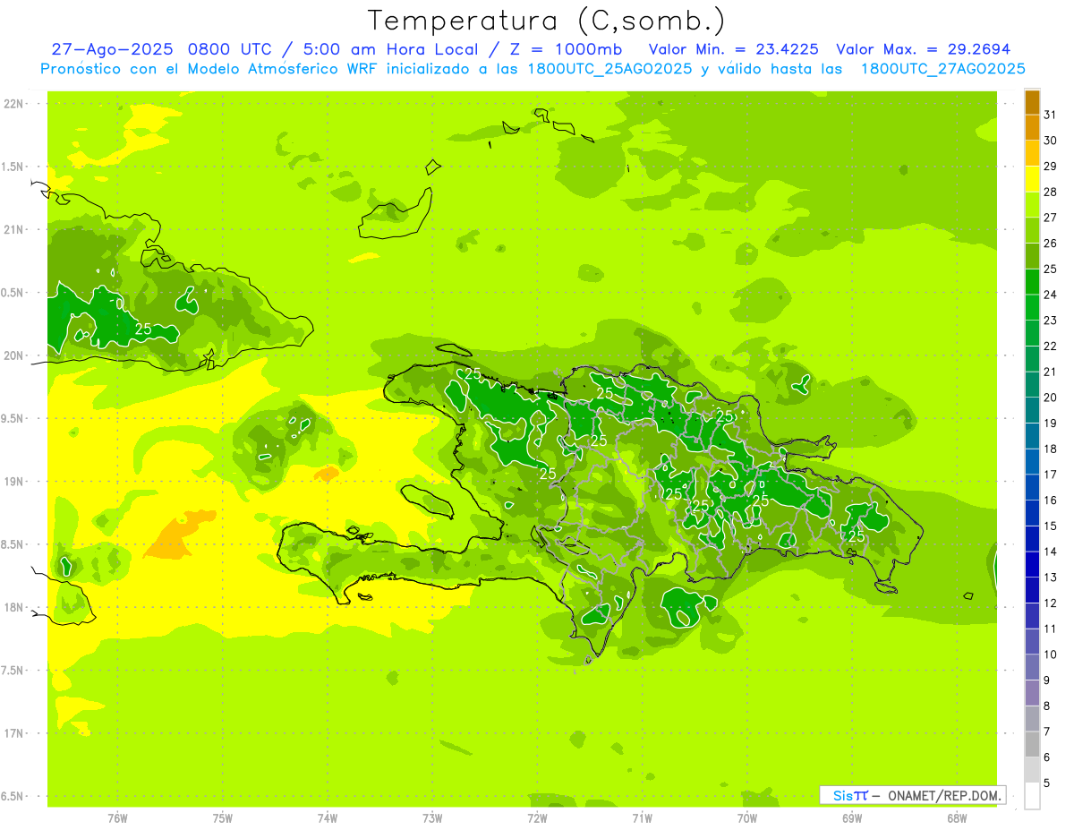The height and width of the screenshot is (830, 1074).
Task: Click the title 'Temperatura (C,somb.)'
Action: pos(547,21)
